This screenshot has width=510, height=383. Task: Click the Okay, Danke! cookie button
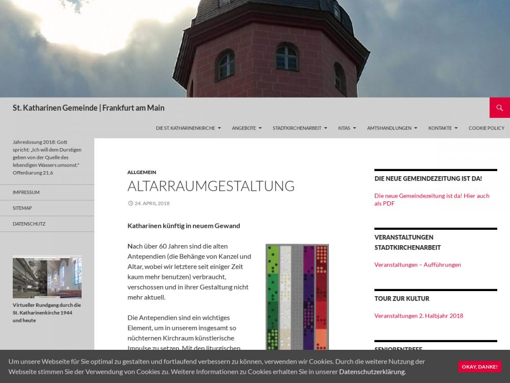coord(479,367)
